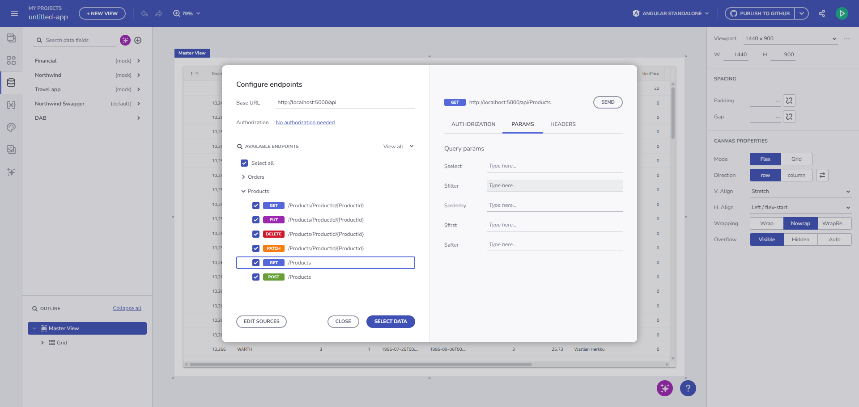Click the SELECT DATA button

[x=390, y=321]
